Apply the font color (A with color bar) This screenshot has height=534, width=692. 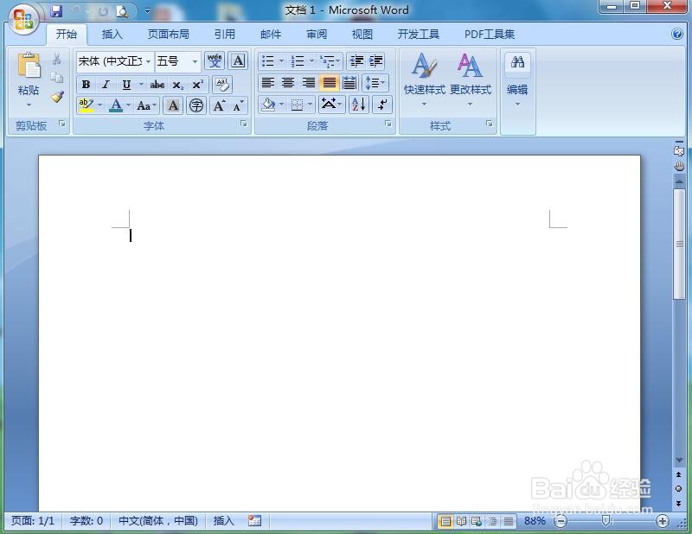[x=116, y=105]
